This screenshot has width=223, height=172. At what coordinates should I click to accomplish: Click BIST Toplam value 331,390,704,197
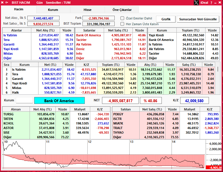(99, 24)
